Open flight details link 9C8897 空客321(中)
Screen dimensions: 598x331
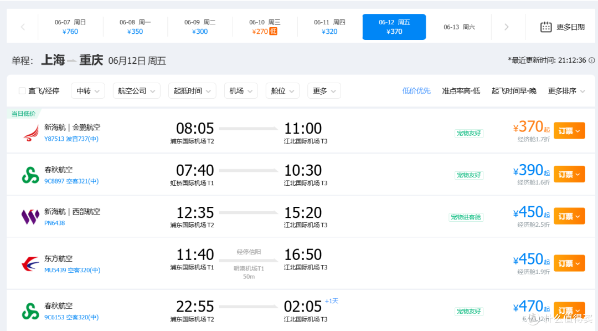point(71,181)
